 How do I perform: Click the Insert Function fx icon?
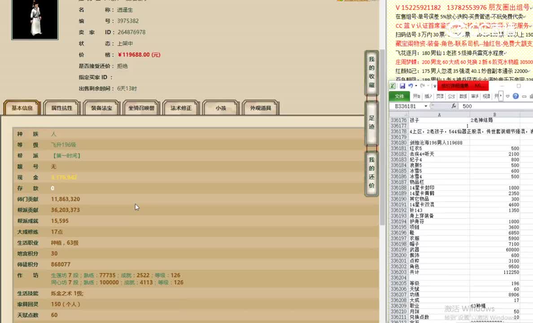454,105
